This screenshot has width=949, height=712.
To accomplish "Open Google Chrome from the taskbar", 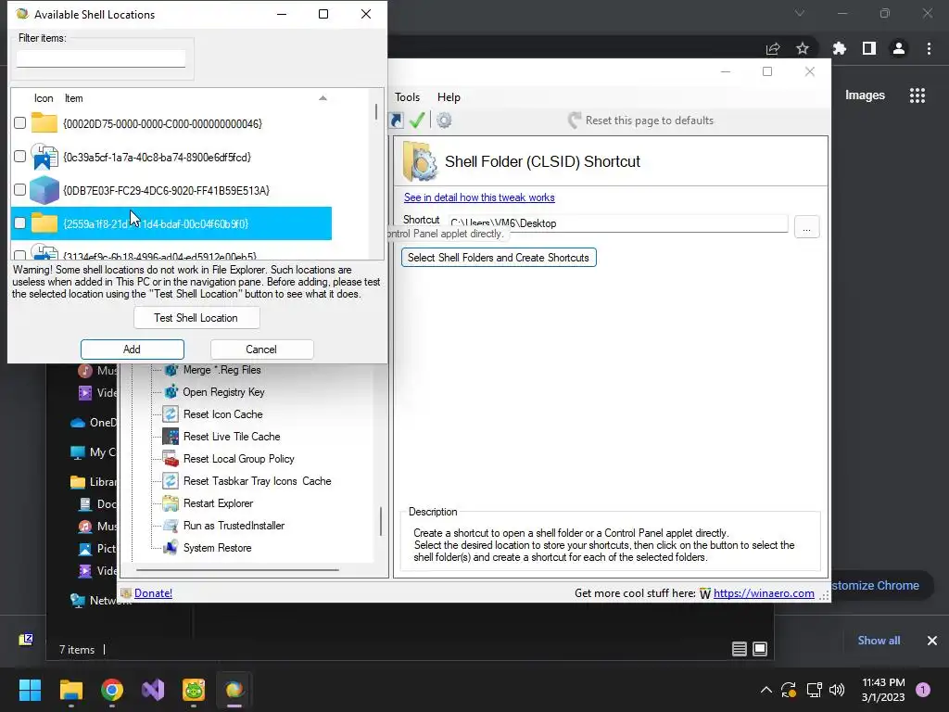I will [112, 690].
